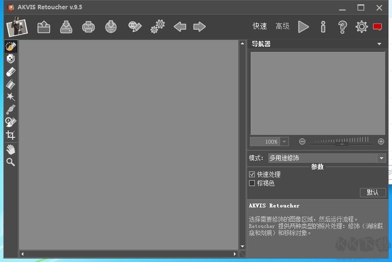Enable the 棕褐色 checkbox
The image size is (392, 262).
point(252,183)
